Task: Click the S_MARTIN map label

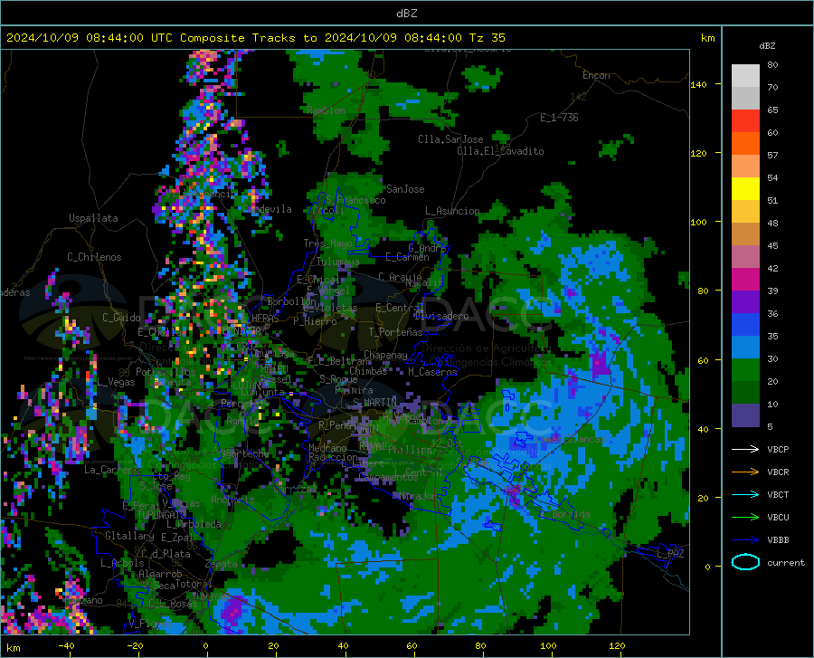Action: [x=374, y=403]
